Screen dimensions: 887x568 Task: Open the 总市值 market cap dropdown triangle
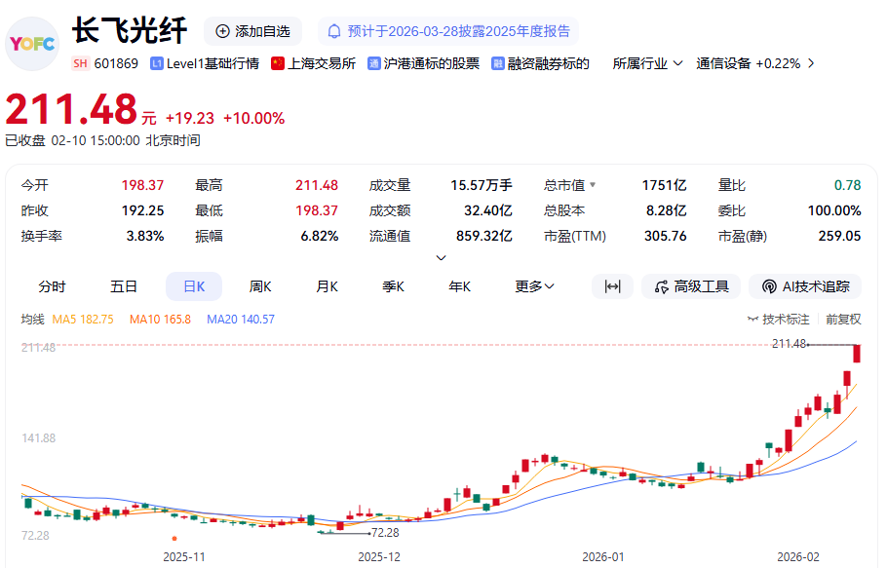[x=592, y=185]
